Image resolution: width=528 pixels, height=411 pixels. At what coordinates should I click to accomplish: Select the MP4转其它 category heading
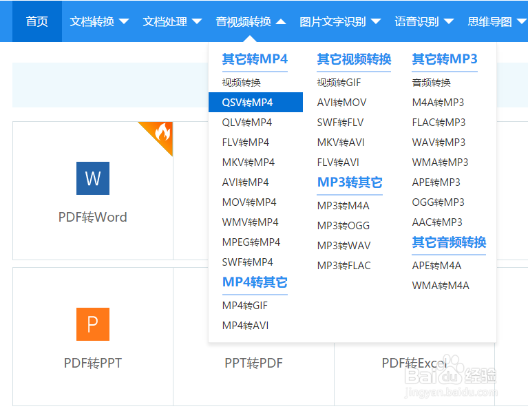tap(255, 282)
